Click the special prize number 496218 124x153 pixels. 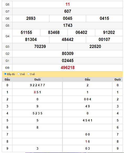tap(67, 68)
